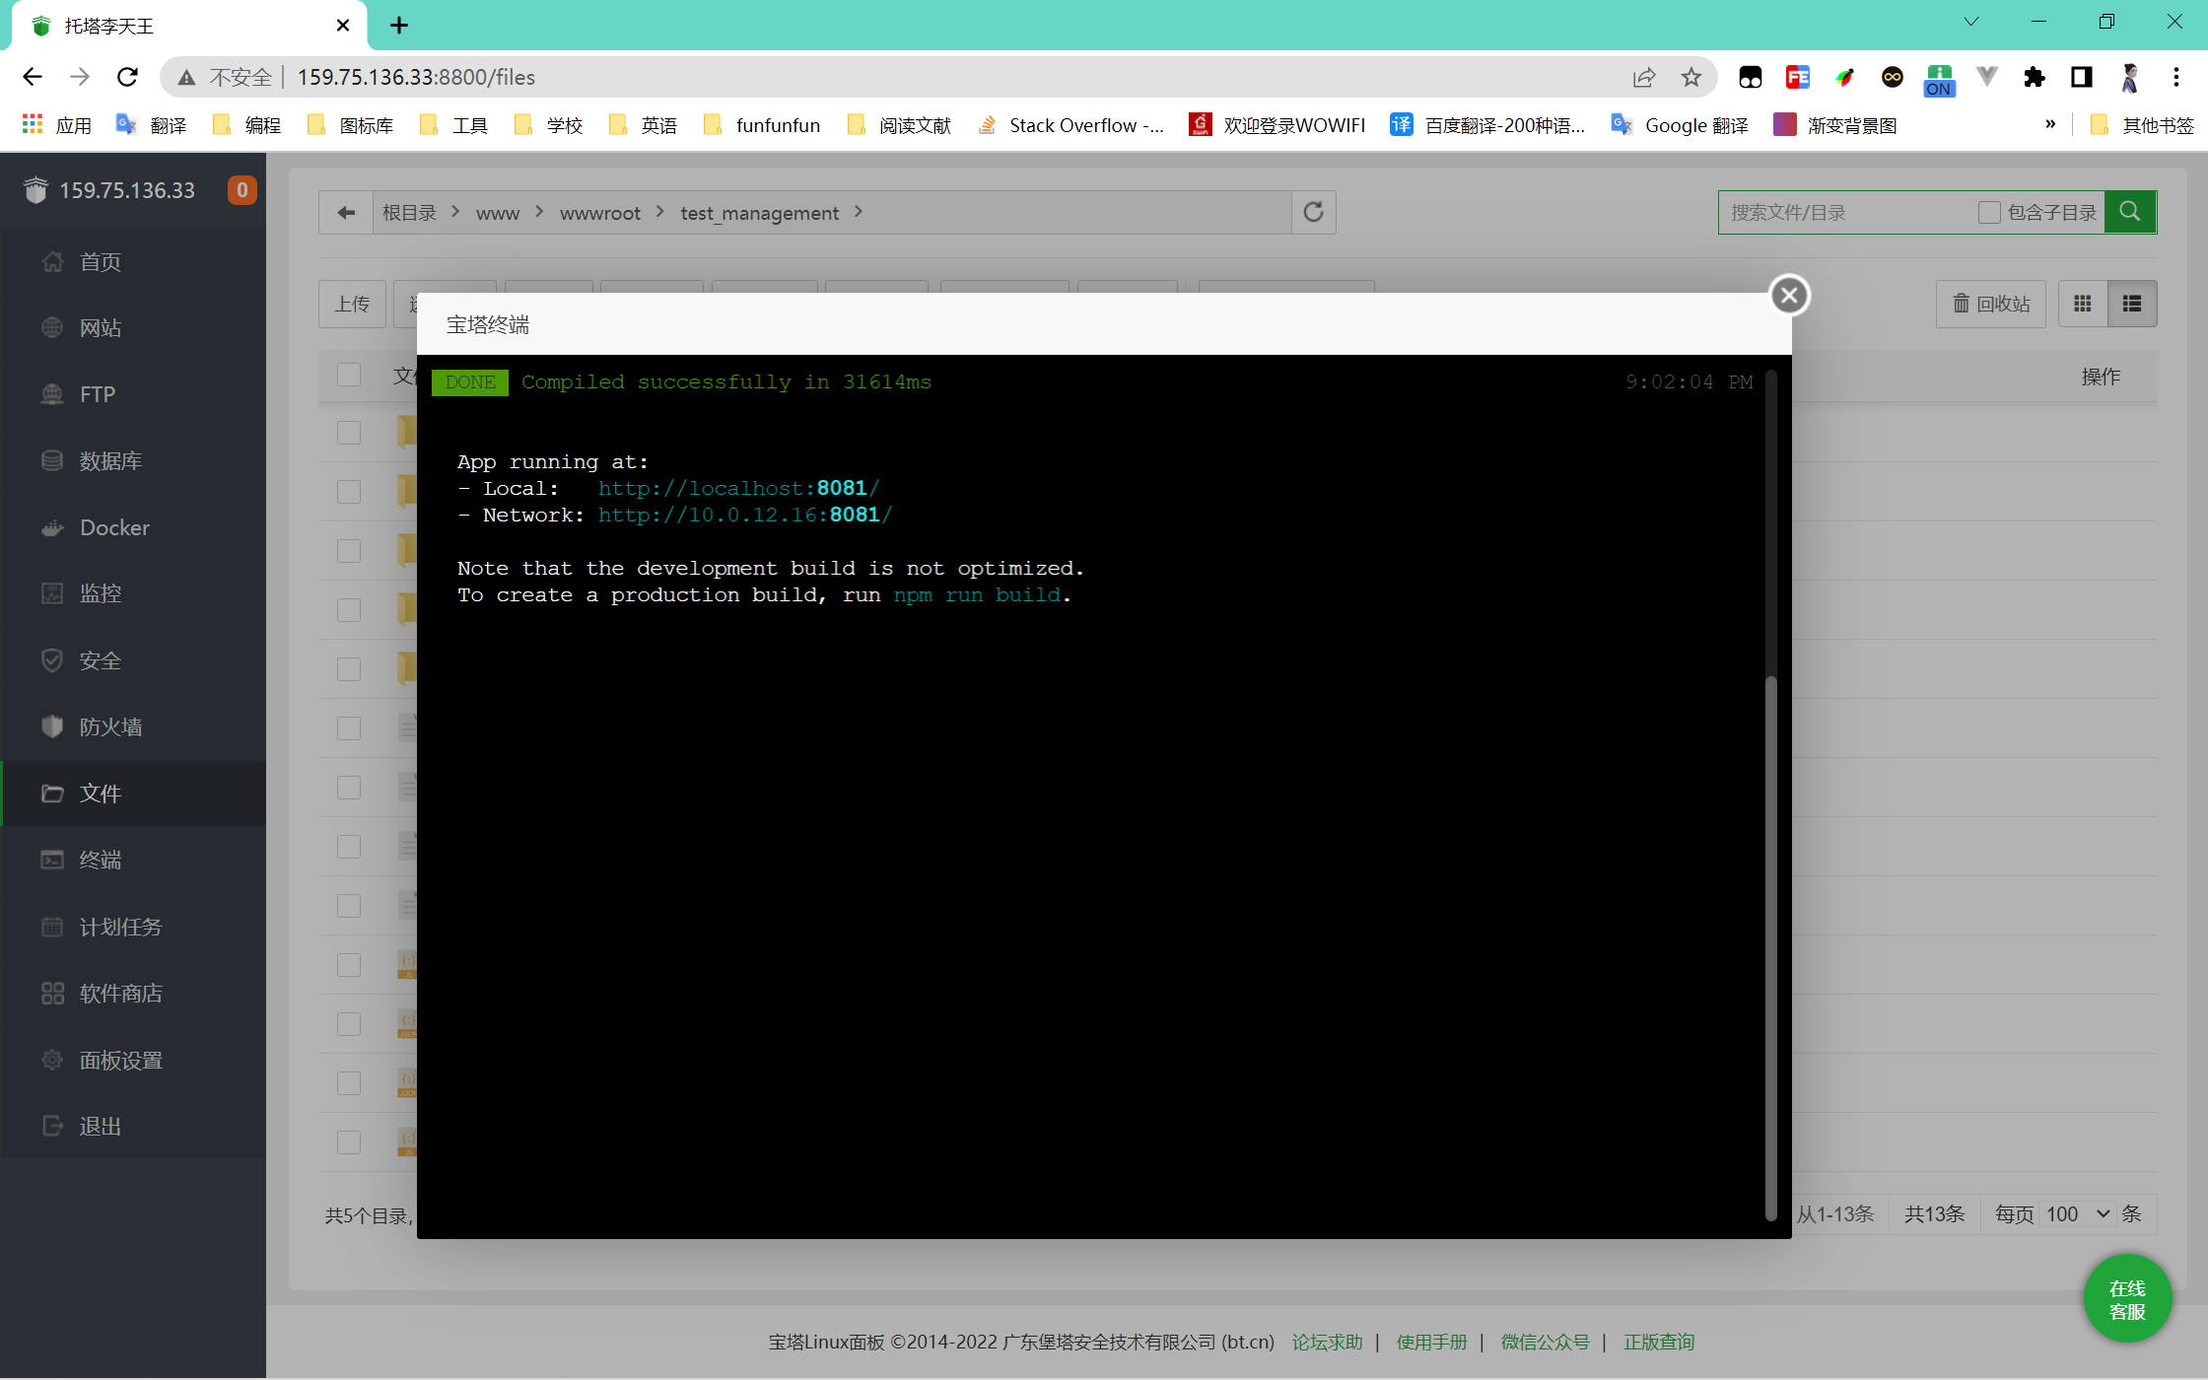The width and height of the screenshot is (2208, 1380).
Task: Click the path back arrow button
Action: [346, 212]
